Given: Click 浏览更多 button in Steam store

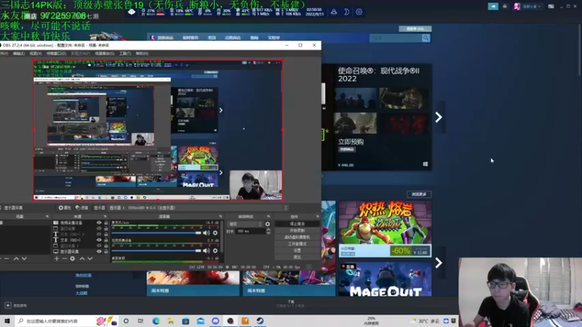Looking at the screenshot, I should (x=419, y=194).
